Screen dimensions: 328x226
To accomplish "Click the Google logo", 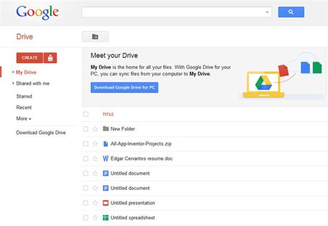I will point(38,12).
